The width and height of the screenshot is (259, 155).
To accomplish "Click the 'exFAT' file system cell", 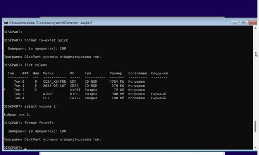I will 75,90.
